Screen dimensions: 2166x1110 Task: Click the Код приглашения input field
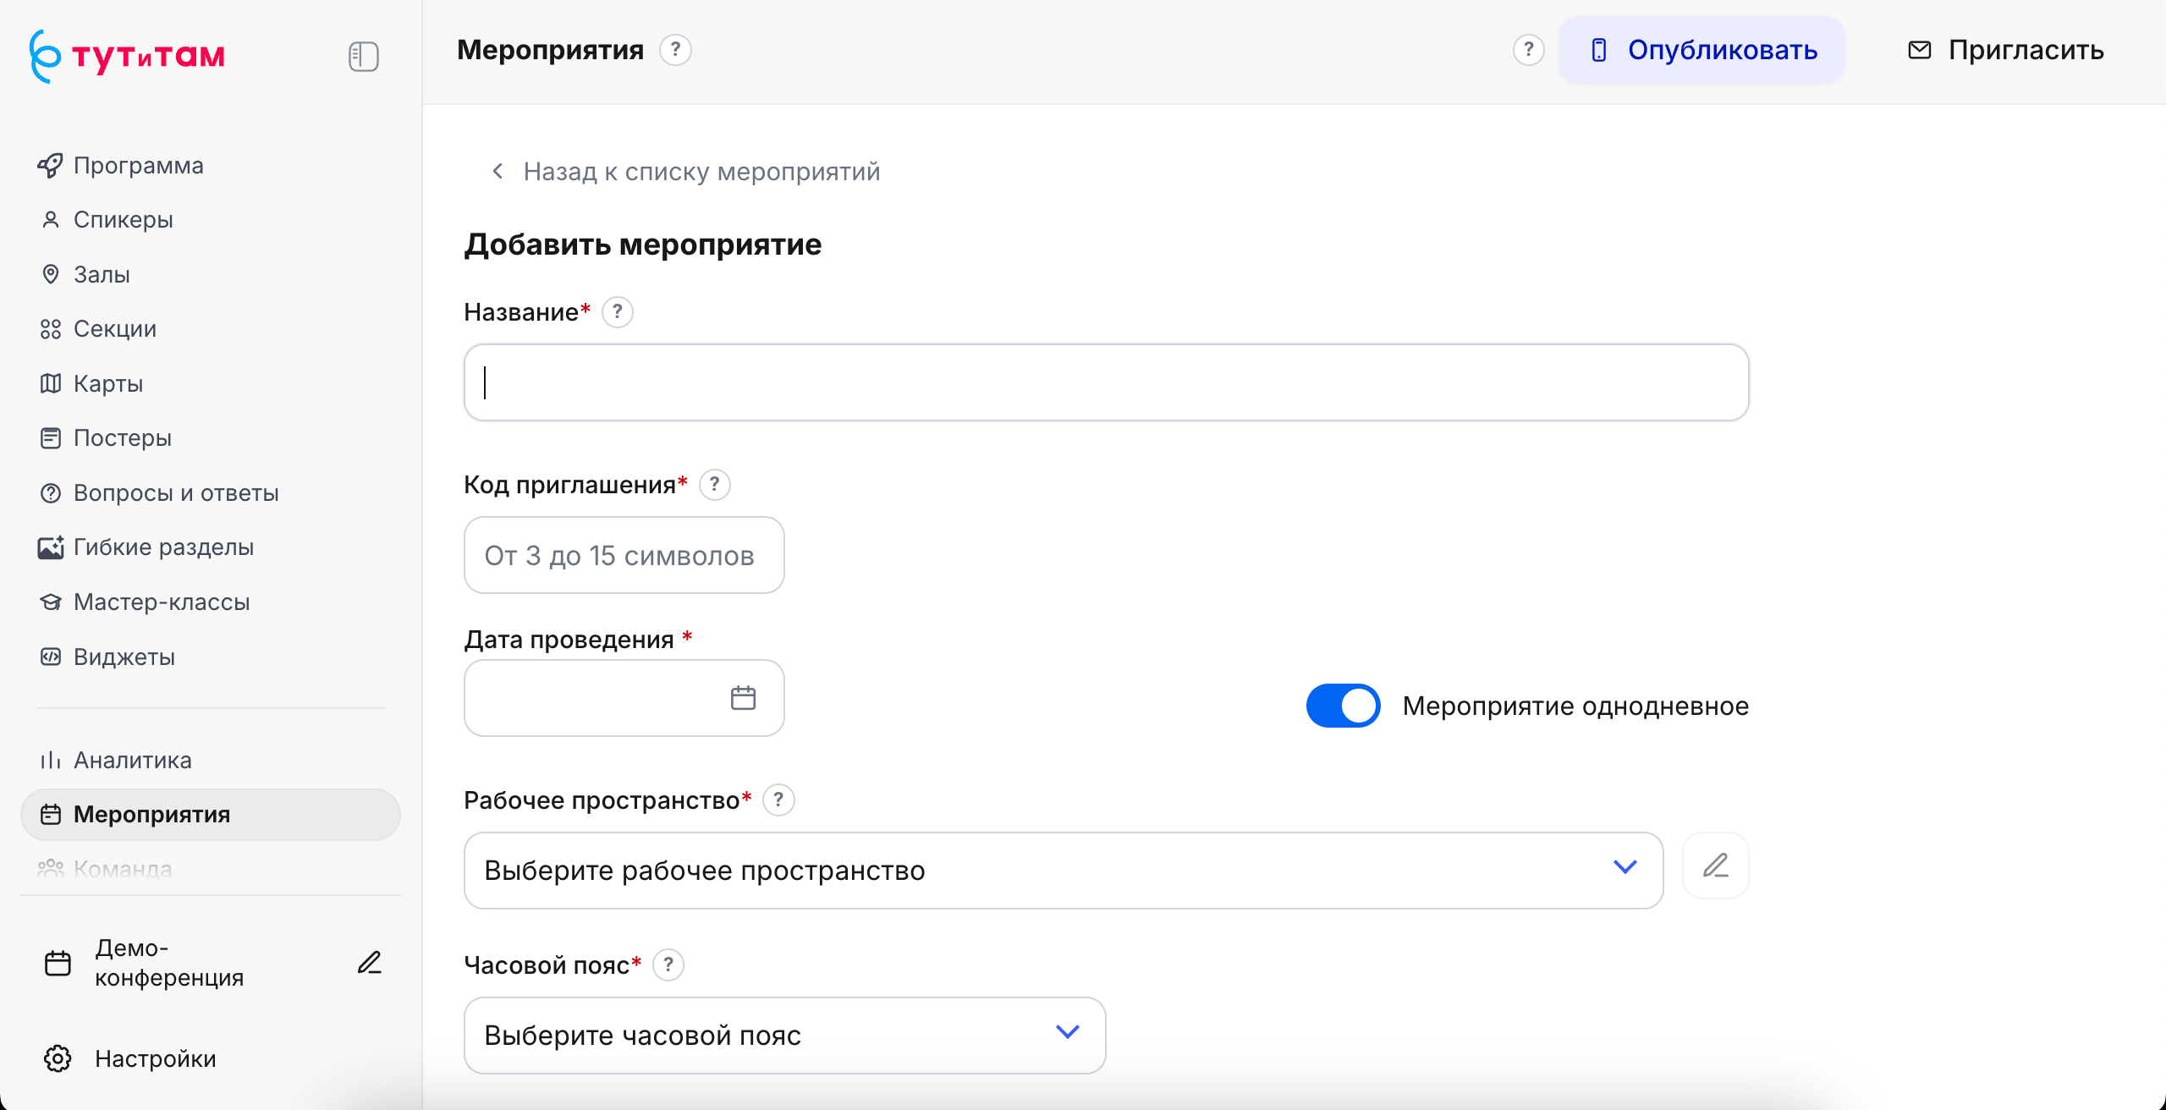[x=624, y=555]
